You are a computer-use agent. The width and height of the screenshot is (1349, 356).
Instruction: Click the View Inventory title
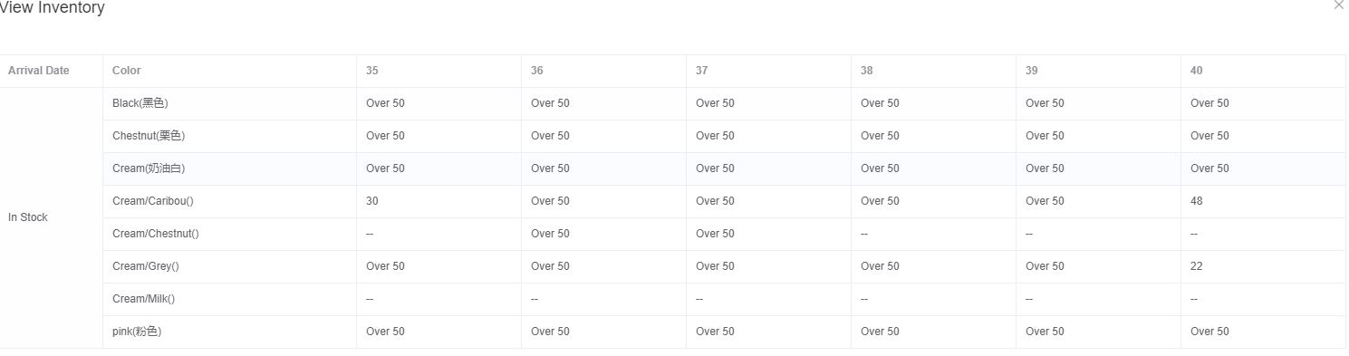tap(52, 7)
